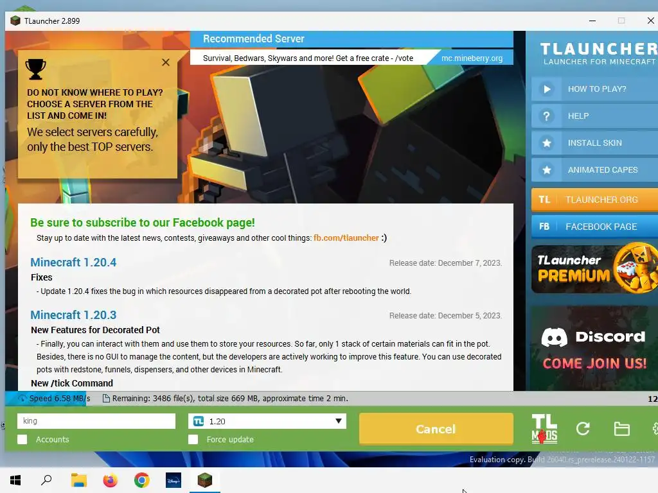Tick the Force update checkbox

coord(193,439)
